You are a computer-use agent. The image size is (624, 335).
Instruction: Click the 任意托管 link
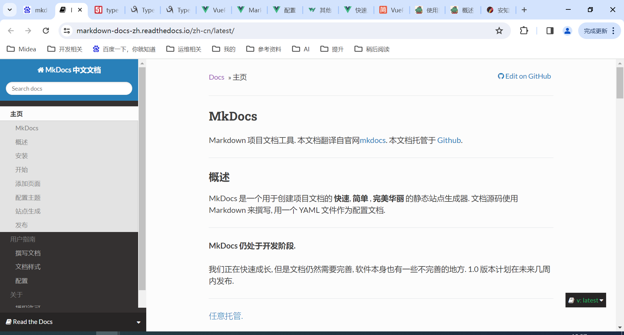[x=226, y=316]
